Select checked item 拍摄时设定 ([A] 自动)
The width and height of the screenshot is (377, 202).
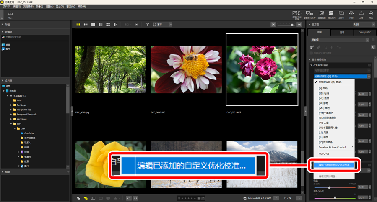pyautogui.click(x=330, y=82)
